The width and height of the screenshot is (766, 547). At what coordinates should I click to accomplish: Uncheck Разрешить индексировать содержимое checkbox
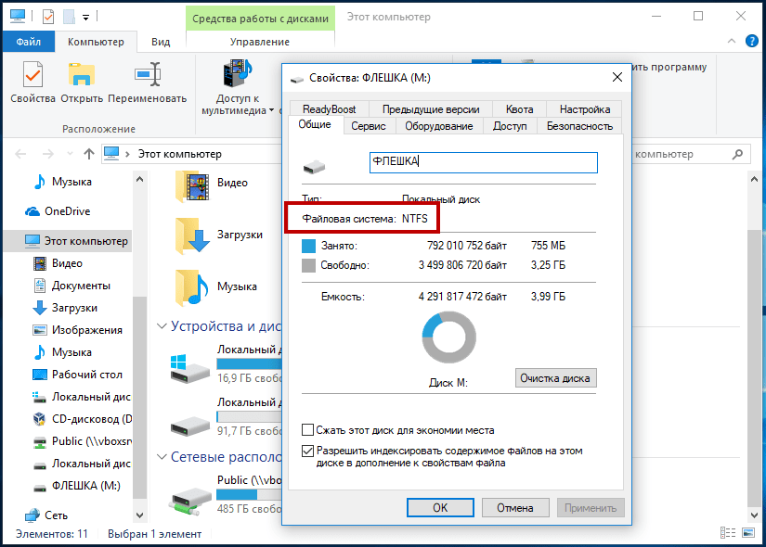click(x=307, y=451)
